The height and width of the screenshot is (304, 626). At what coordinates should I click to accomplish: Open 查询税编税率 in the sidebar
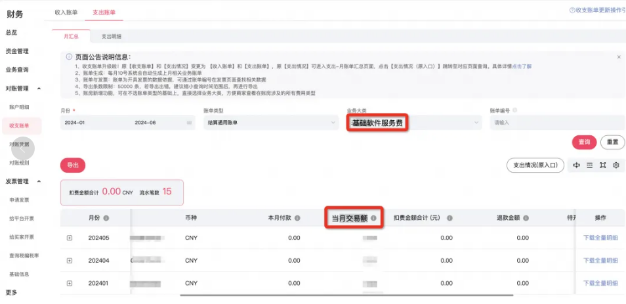coord(24,255)
